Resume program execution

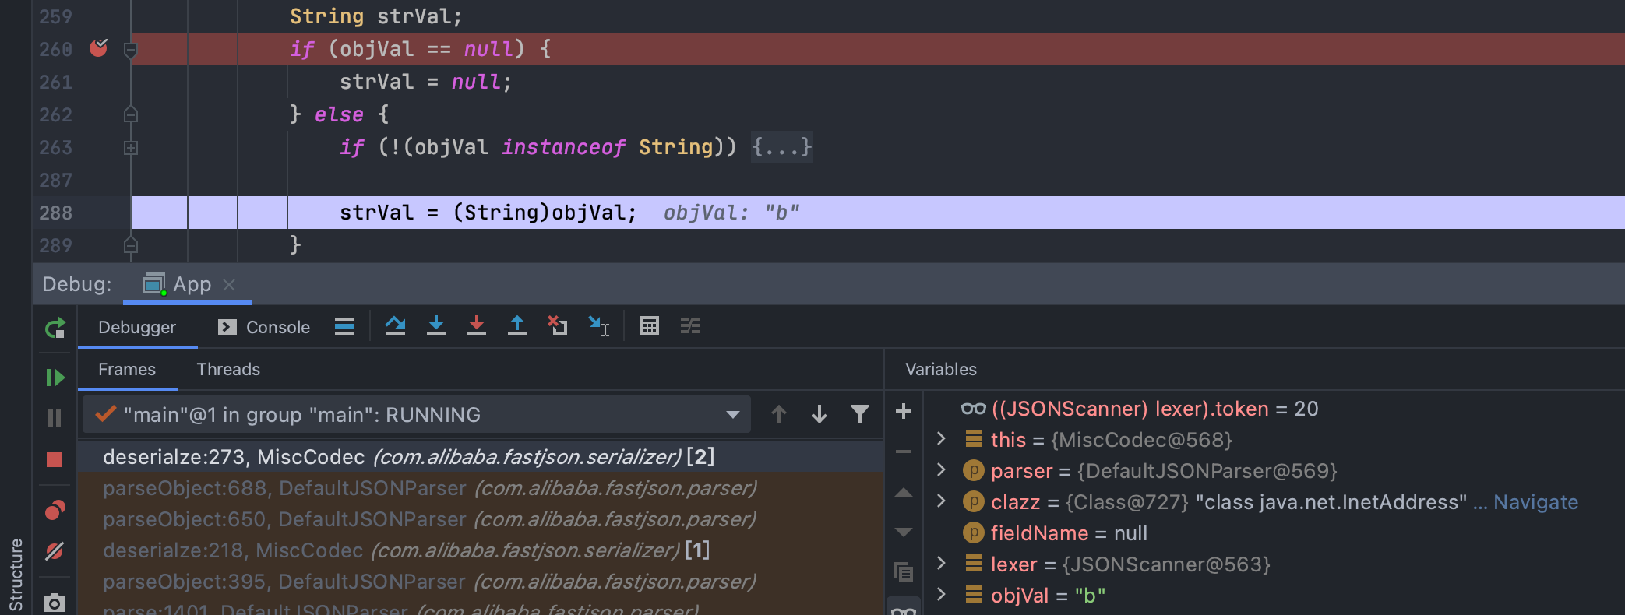point(55,378)
